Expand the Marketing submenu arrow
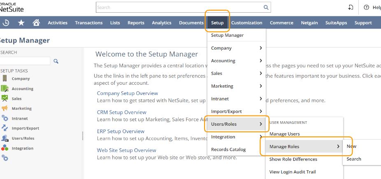Image resolution: width=381 pixels, height=179 pixels. 261,86
